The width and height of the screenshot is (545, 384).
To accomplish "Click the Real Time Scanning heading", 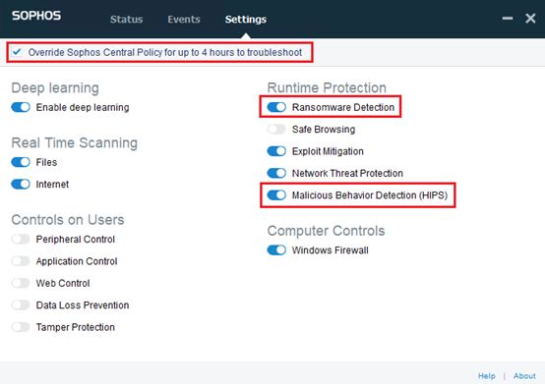I will (x=75, y=142).
